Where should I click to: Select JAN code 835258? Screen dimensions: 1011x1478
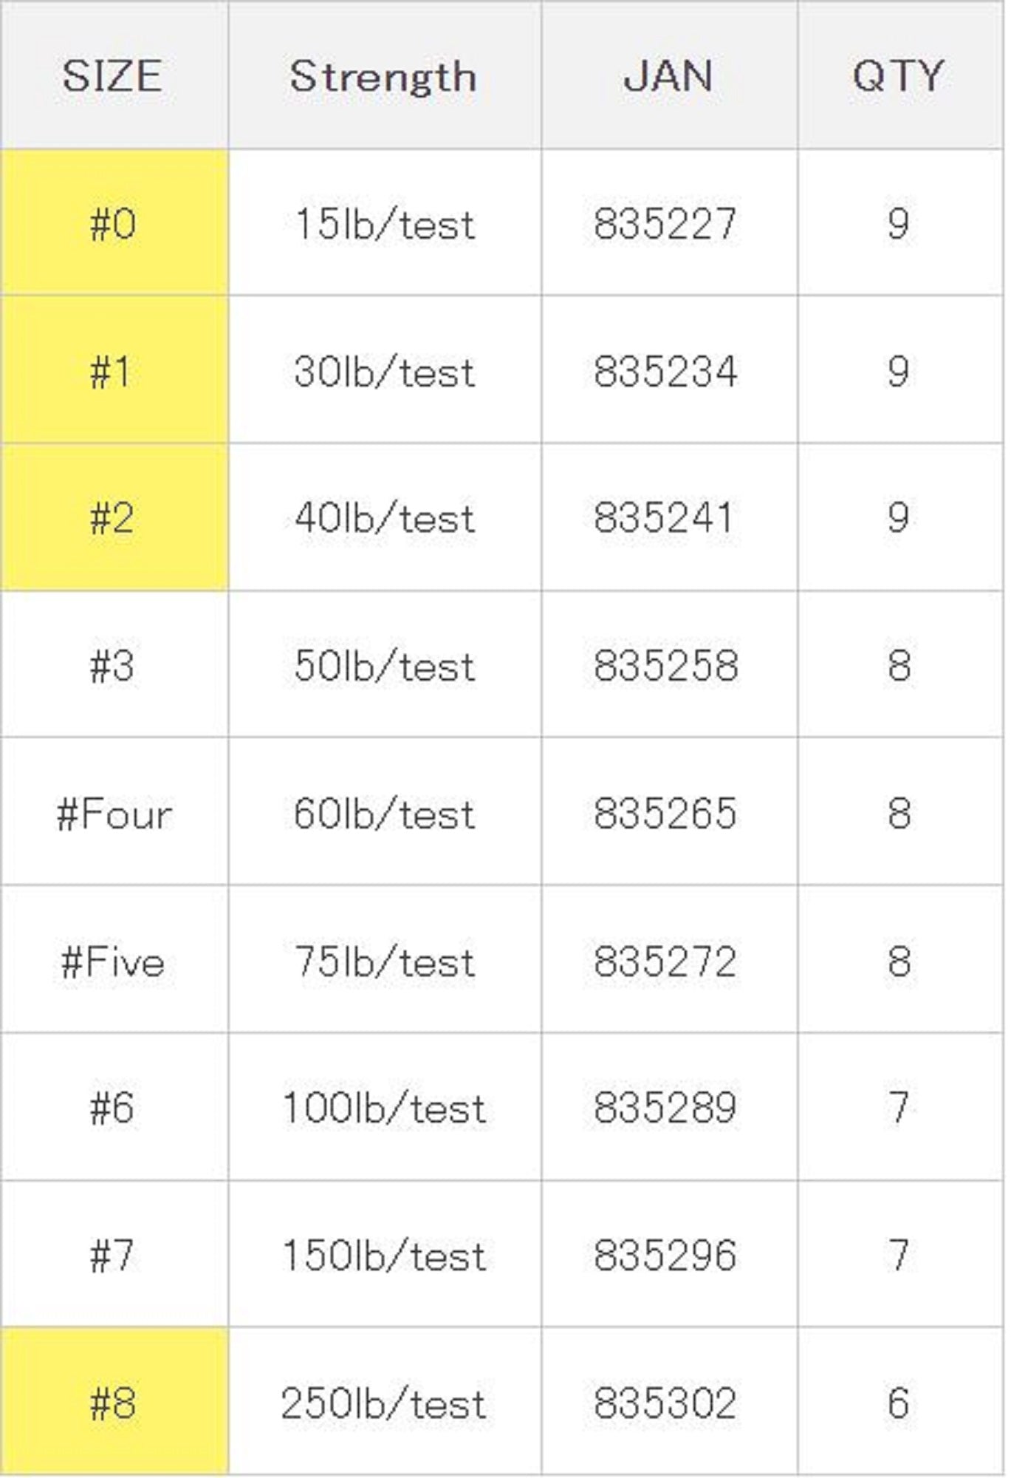(666, 665)
